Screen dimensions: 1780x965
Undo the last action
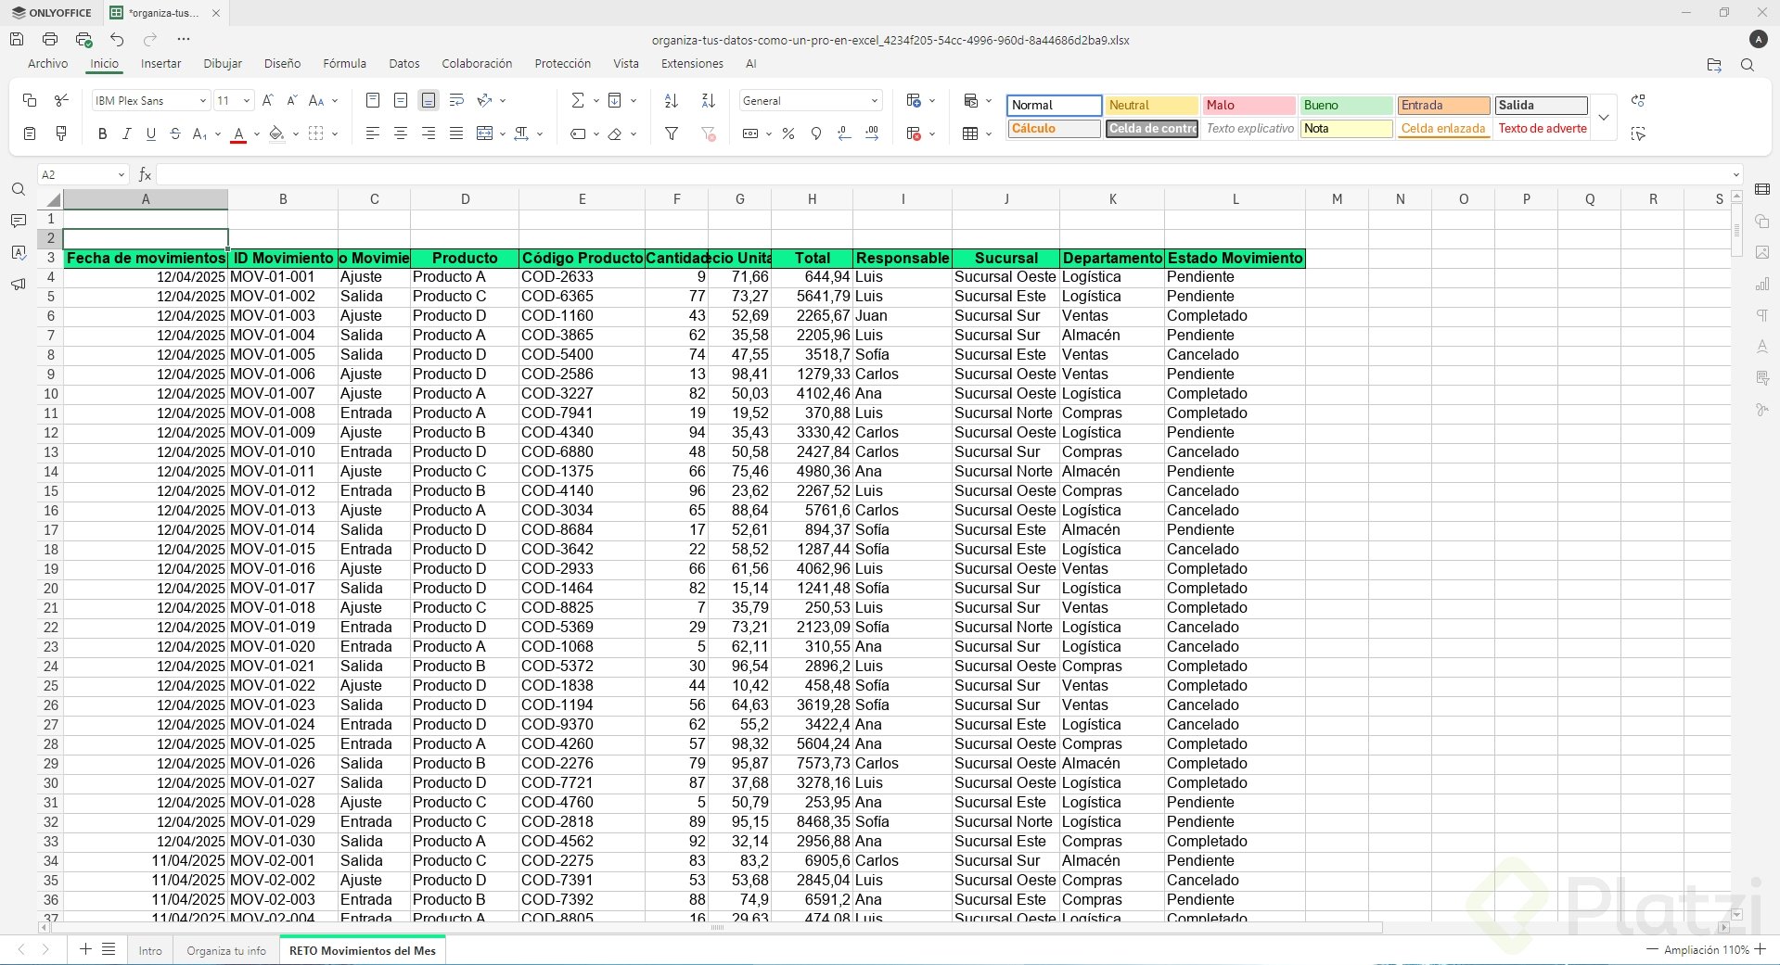click(x=117, y=39)
